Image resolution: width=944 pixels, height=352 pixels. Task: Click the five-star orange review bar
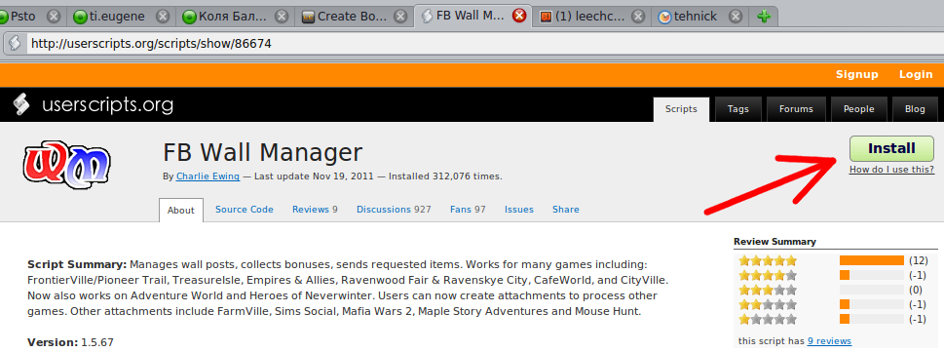(872, 260)
